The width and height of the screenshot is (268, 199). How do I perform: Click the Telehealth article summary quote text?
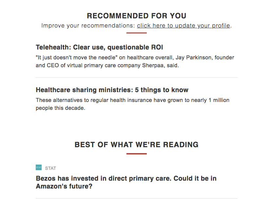point(135,61)
